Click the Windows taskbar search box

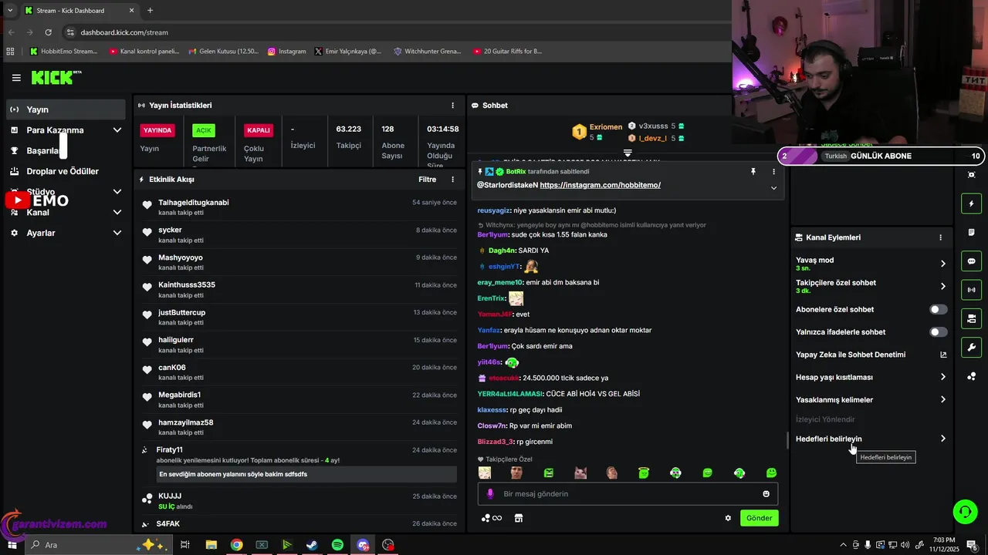pyautogui.click(x=97, y=545)
